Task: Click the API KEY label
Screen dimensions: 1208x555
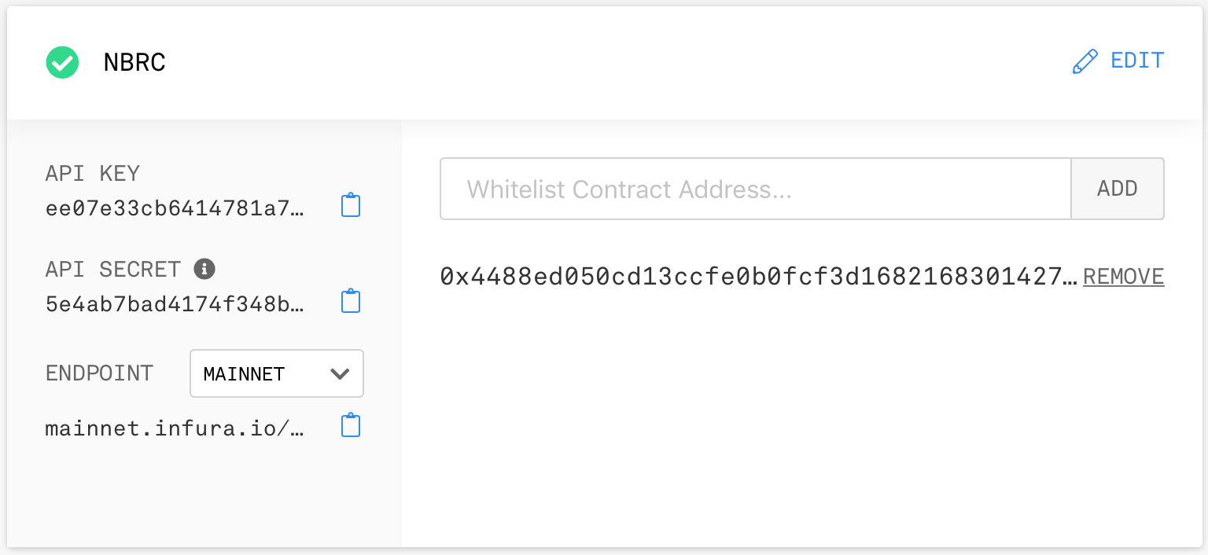Action: [x=93, y=174]
